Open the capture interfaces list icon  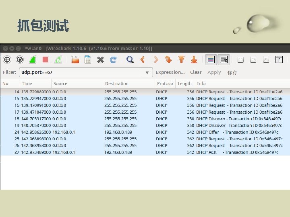(x=7, y=59)
